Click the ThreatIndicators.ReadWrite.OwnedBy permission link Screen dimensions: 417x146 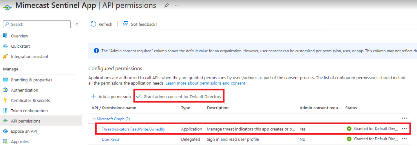(x=133, y=129)
